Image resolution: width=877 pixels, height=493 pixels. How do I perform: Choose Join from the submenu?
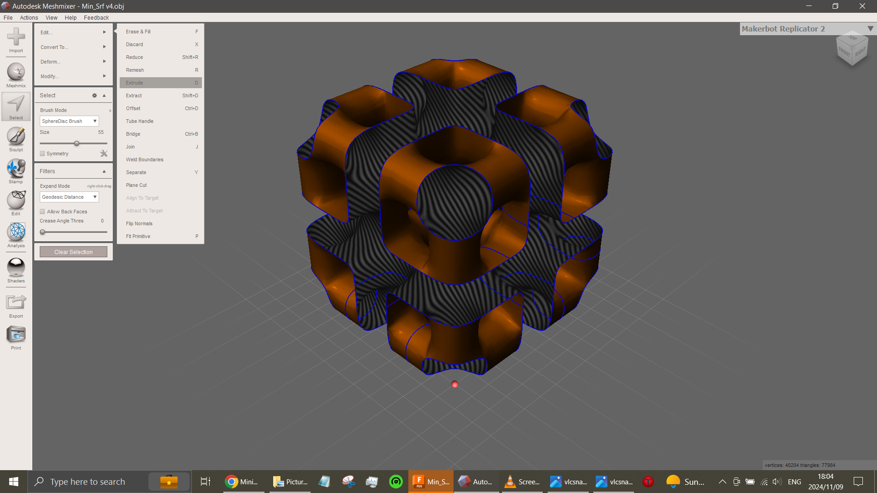(161, 147)
